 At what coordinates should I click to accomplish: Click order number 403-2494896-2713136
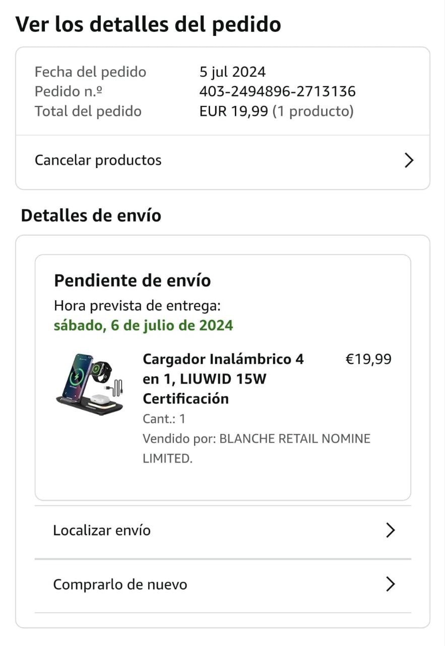pos(278,91)
